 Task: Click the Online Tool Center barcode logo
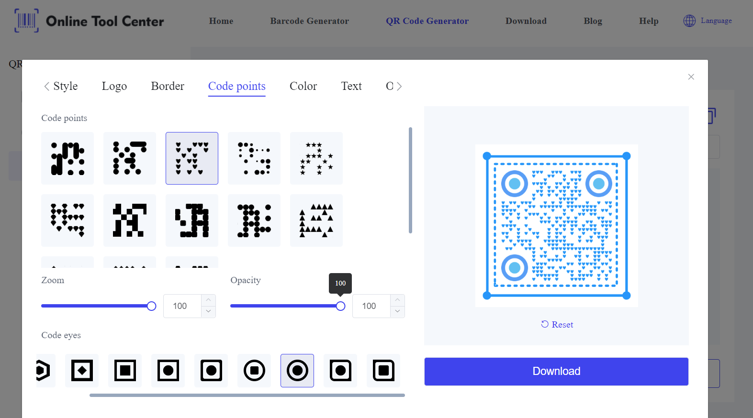coord(89,21)
